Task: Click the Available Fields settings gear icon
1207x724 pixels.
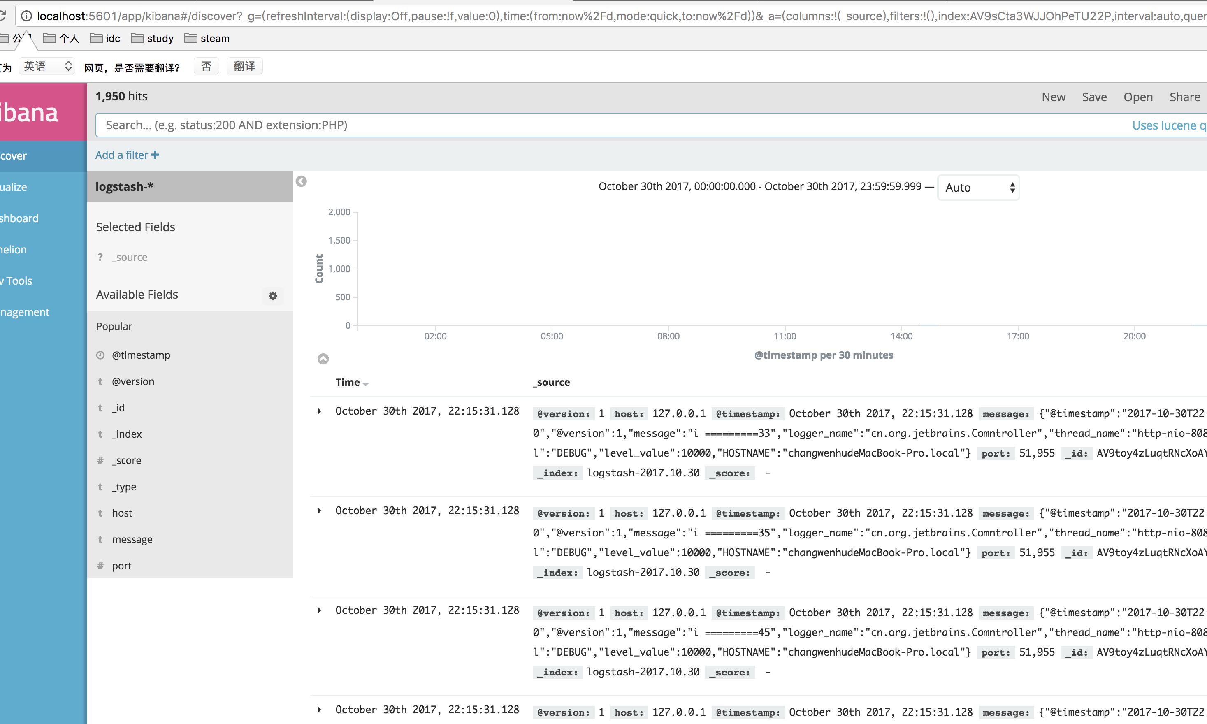Action: (x=272, y=297)
